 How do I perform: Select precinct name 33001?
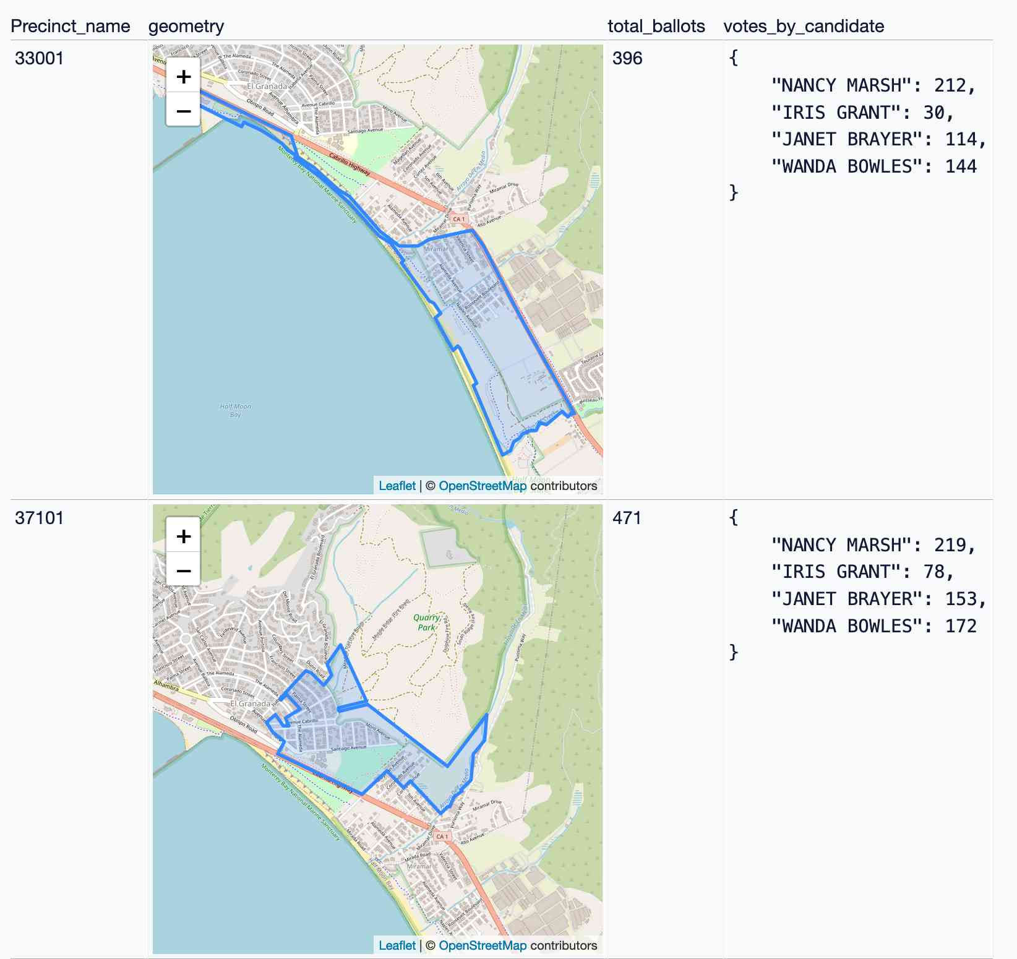(x=40, y=58)
